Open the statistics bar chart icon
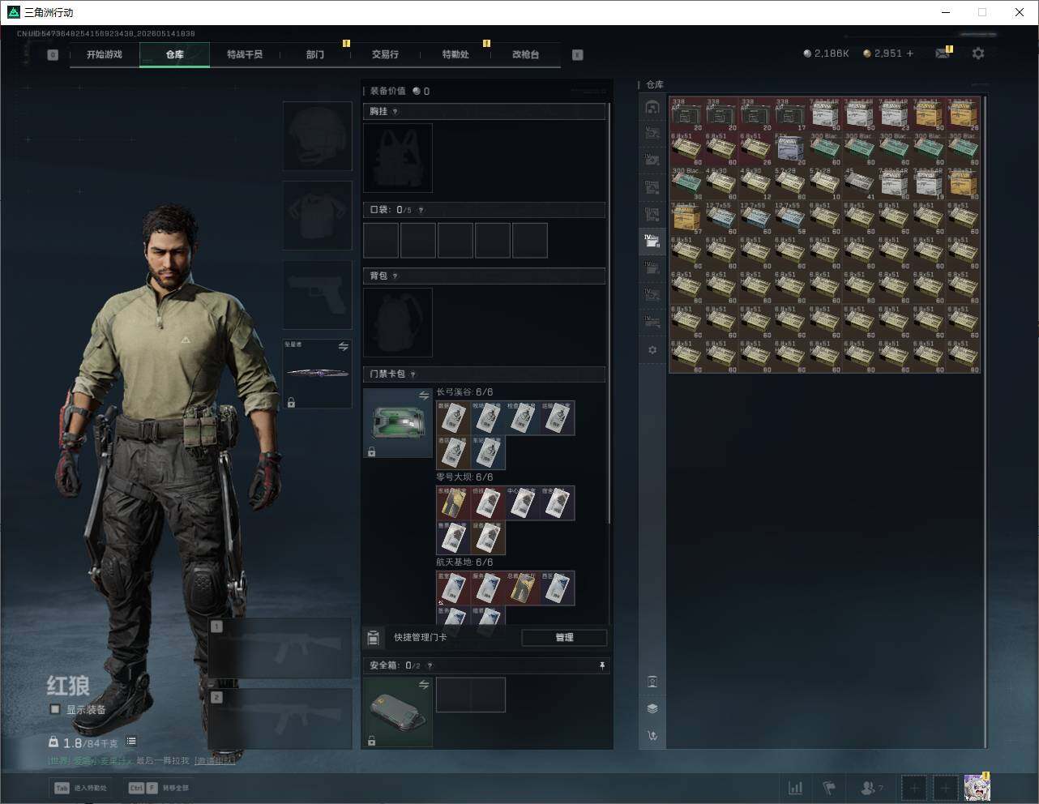1039x804 pixels. click(796, 788)
